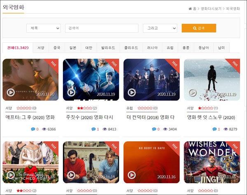Image resolution: width=247 pixels, height=195 pixels.
Task: Play the Princess Switch movie
Action: pyautogui.click(x=11, y=175)
